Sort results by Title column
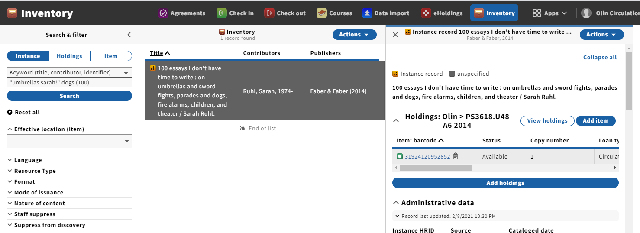 tap(160, 53)
